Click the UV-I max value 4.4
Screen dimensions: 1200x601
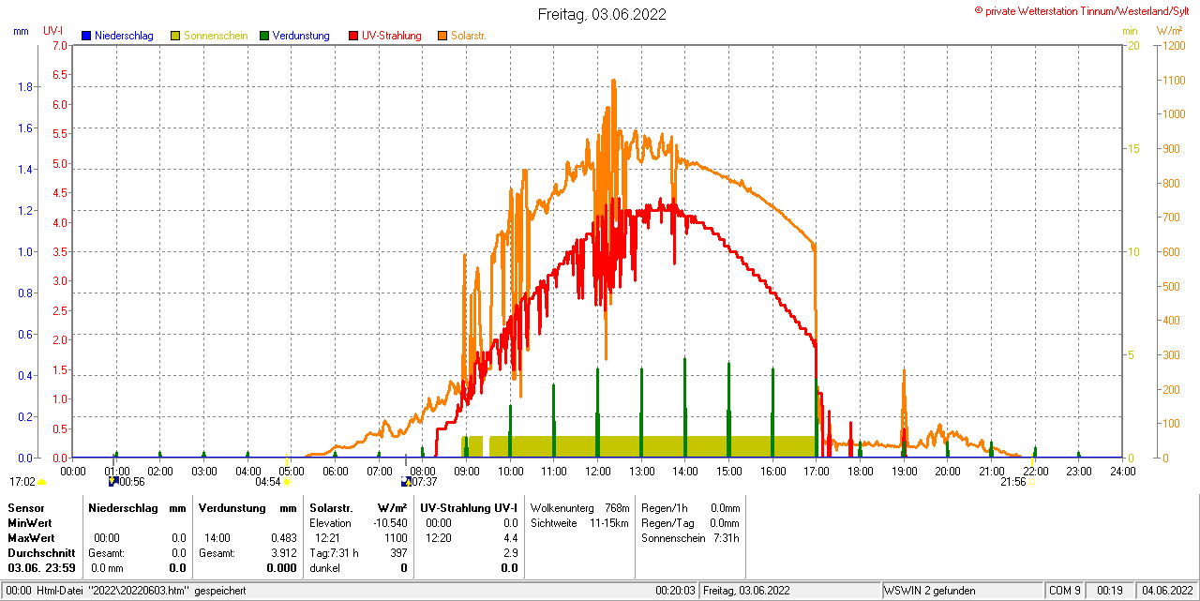pyautogui.click(x=510, y=538)
